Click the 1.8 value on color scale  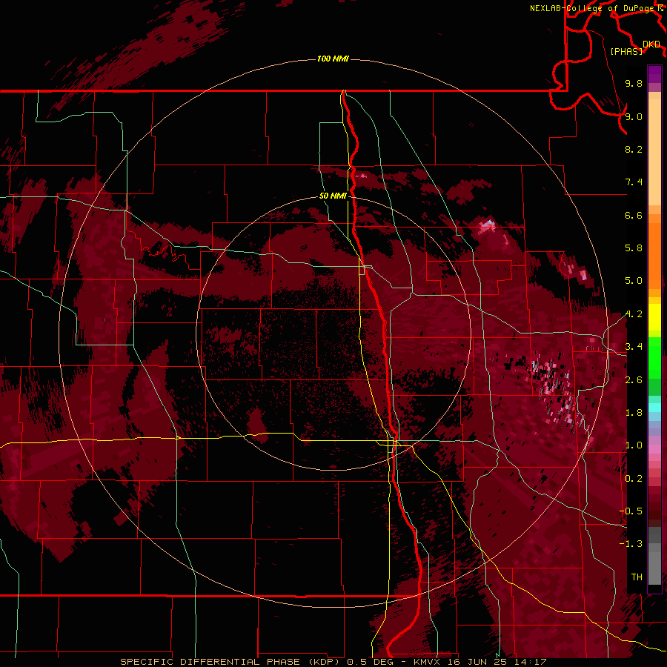[x=634, y=413]
